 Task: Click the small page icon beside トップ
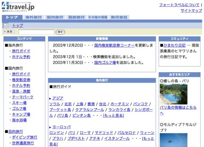pyautogui.click(x=5, y=26)
